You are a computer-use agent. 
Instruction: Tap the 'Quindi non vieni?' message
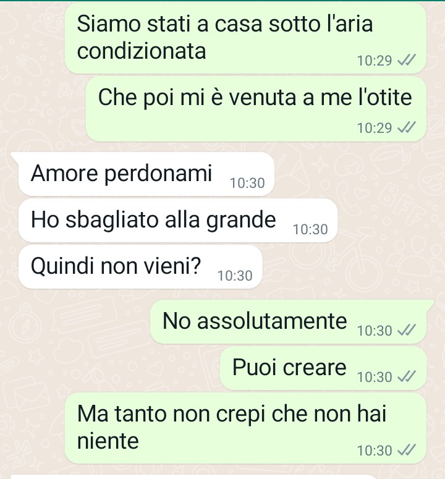click(140, 266)
